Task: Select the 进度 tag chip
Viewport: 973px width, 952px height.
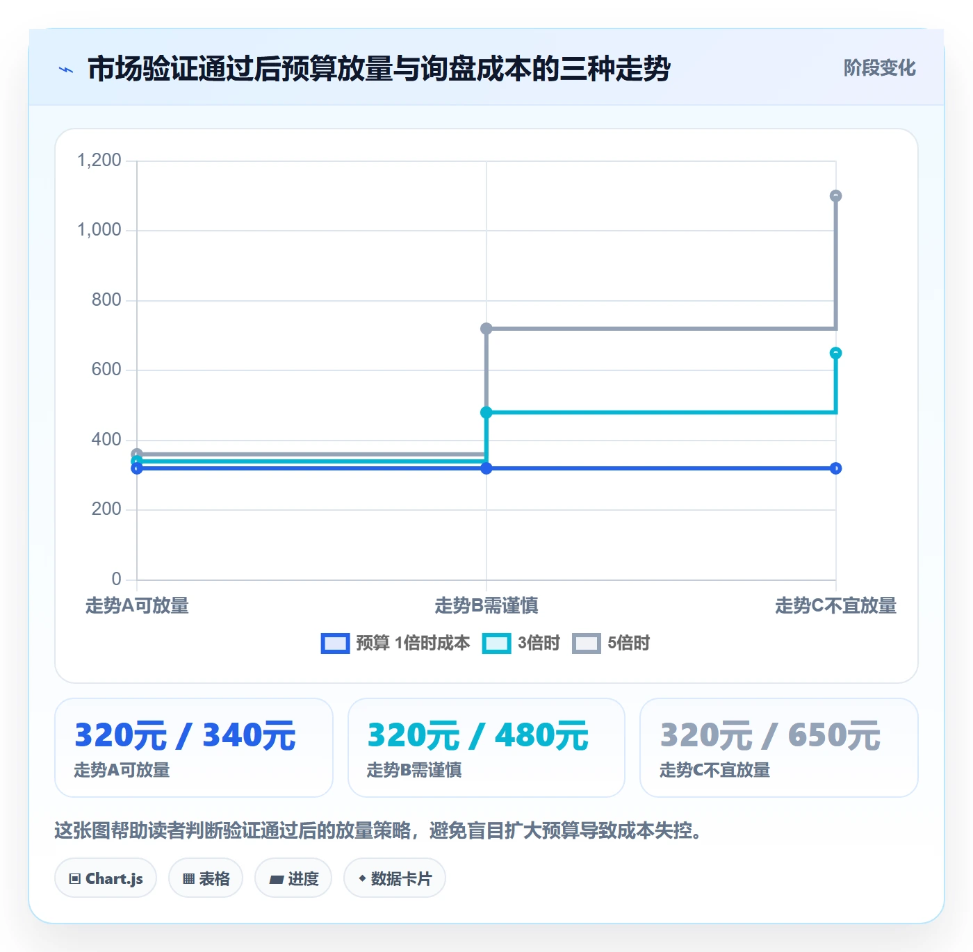Action: (x=293, y=878)
